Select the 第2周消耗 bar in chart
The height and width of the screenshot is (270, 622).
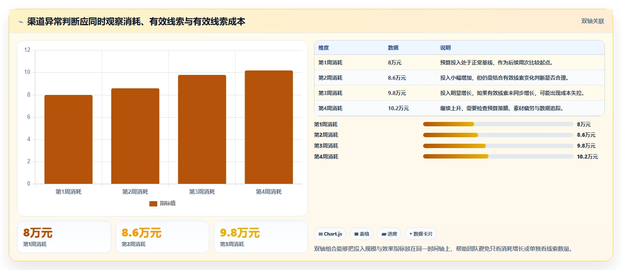135,136
